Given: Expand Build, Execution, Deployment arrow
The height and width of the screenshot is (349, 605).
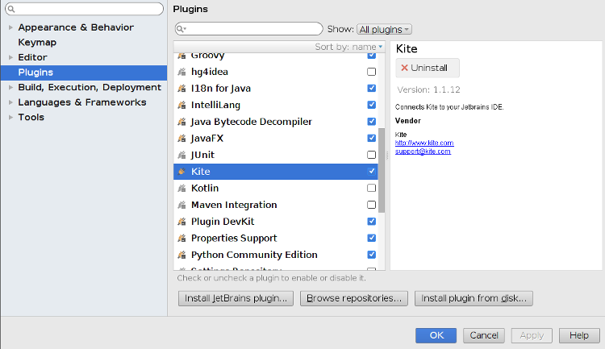Looking at the screenshot, I should [10, 88].
